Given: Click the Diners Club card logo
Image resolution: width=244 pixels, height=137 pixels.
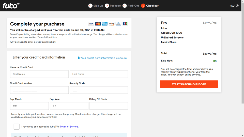Looking at the screenshot, I should tap(118, 24).
